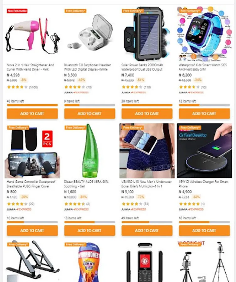The height and width of the screenshot is (282, 236).
Task: Add the solar power bank to cart
Action: tap(147, 113)
